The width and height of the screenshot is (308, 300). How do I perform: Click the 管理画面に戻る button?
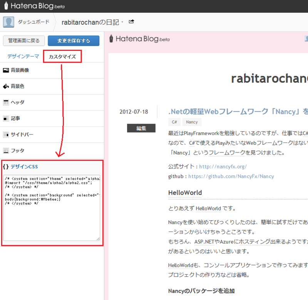24,40
